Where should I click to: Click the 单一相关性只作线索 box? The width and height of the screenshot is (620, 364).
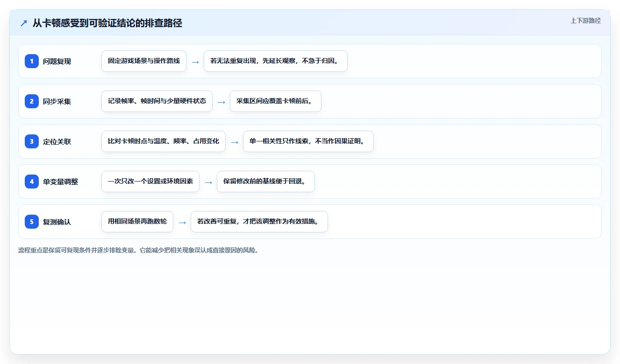[308, 141]
